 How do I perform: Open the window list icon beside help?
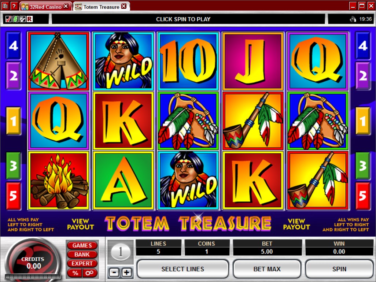click(x=5, y=6)
